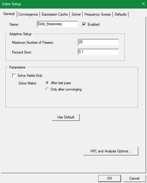Select After last pass radio button
This screenshot has height=183, width=147.
coord(47,83)
